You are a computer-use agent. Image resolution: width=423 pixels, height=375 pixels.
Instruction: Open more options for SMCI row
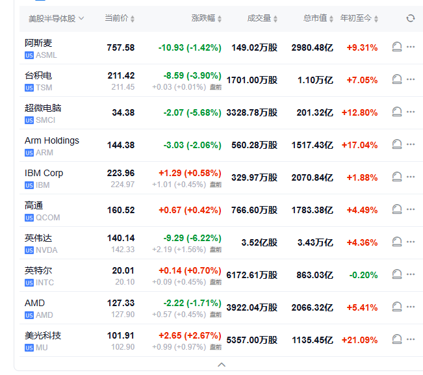click(x=411, y=112)
